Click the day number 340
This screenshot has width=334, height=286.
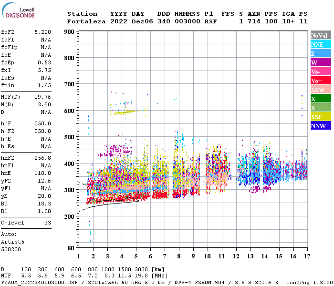(x=164, y=21)
